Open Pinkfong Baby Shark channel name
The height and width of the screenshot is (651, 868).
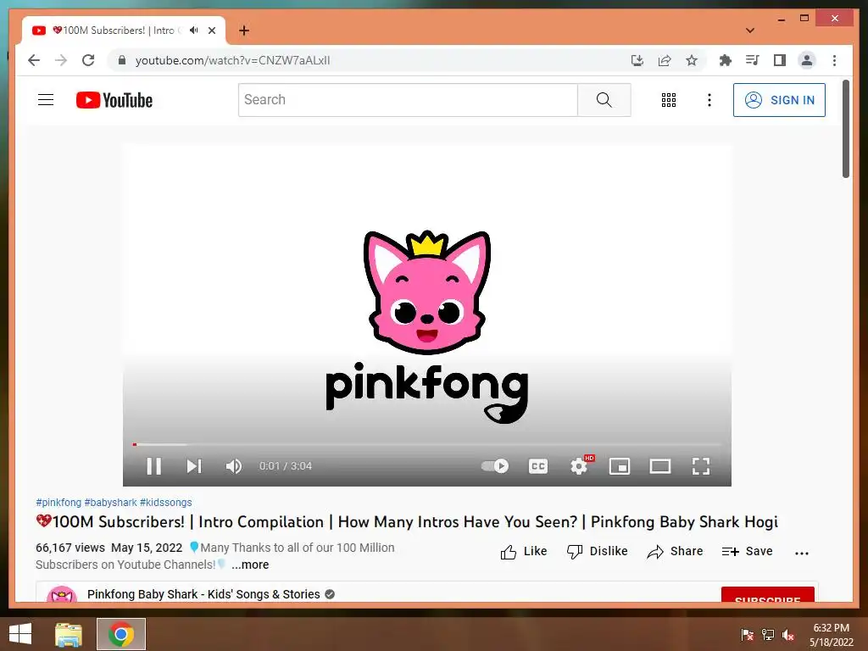pos(203,594)
